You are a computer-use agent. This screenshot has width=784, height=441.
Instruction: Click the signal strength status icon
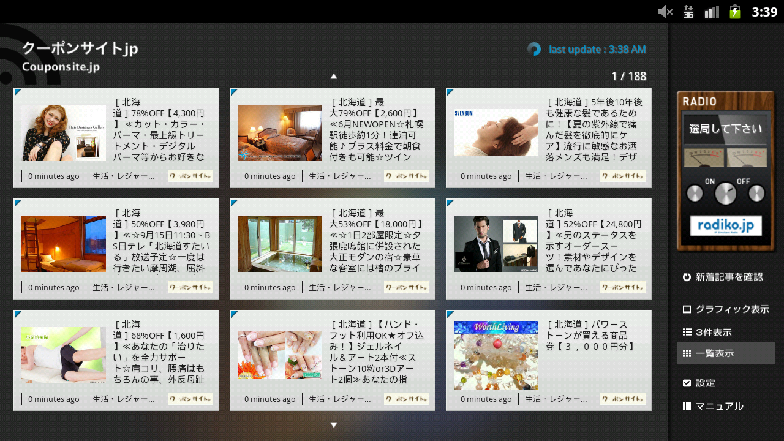pos(711,12)
